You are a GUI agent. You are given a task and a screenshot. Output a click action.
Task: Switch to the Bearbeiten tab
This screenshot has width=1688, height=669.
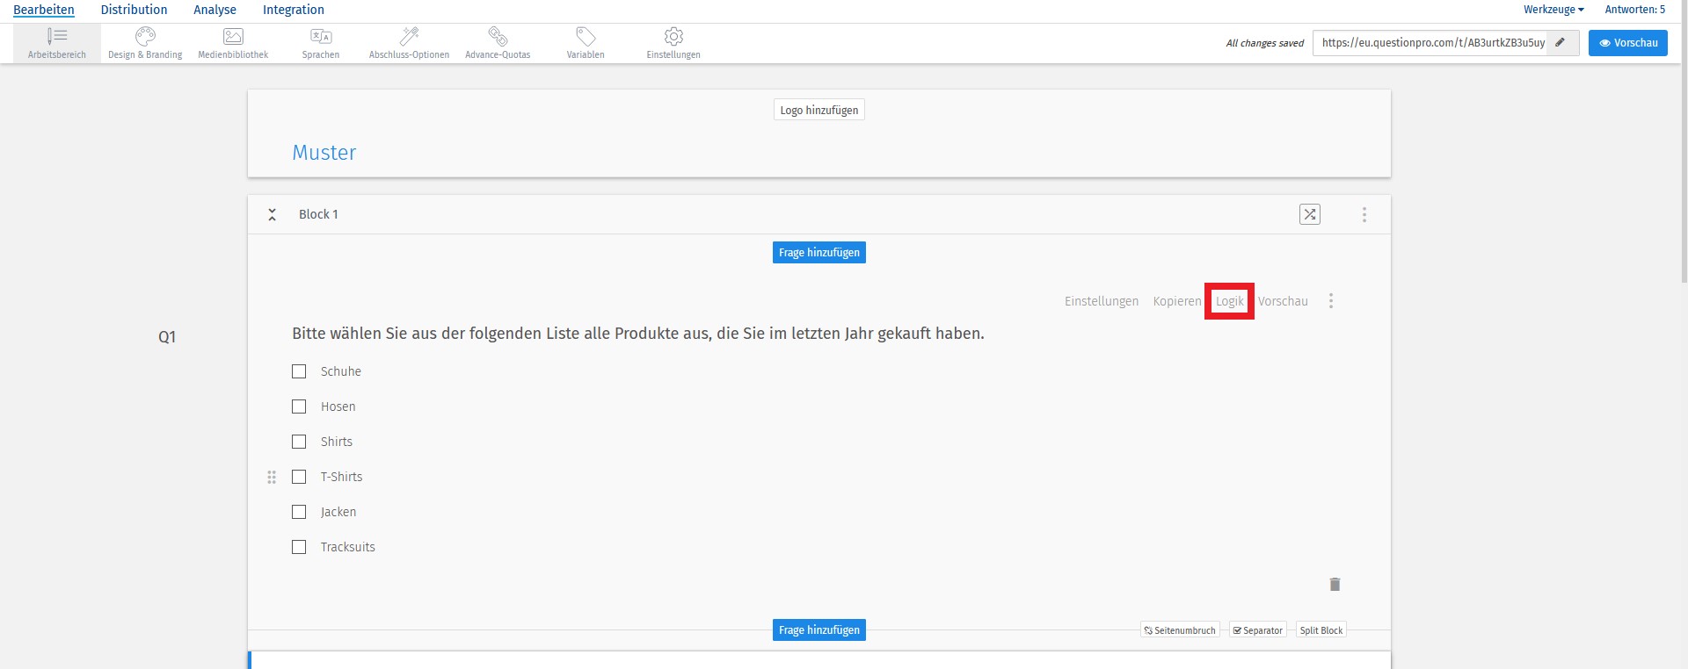pyautogui.click(x=44, y=10)
